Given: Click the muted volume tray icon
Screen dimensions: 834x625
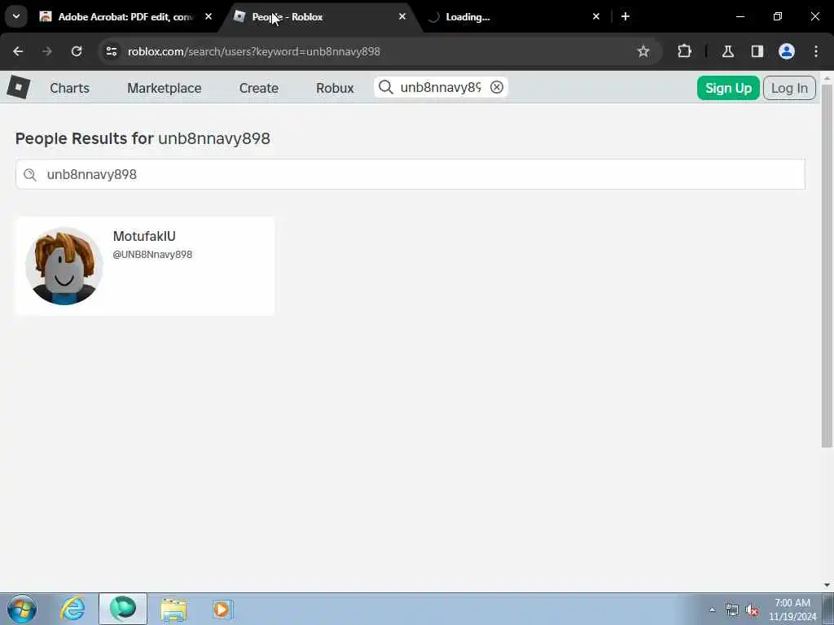Looking at the screenshot, I should point(752,610).
